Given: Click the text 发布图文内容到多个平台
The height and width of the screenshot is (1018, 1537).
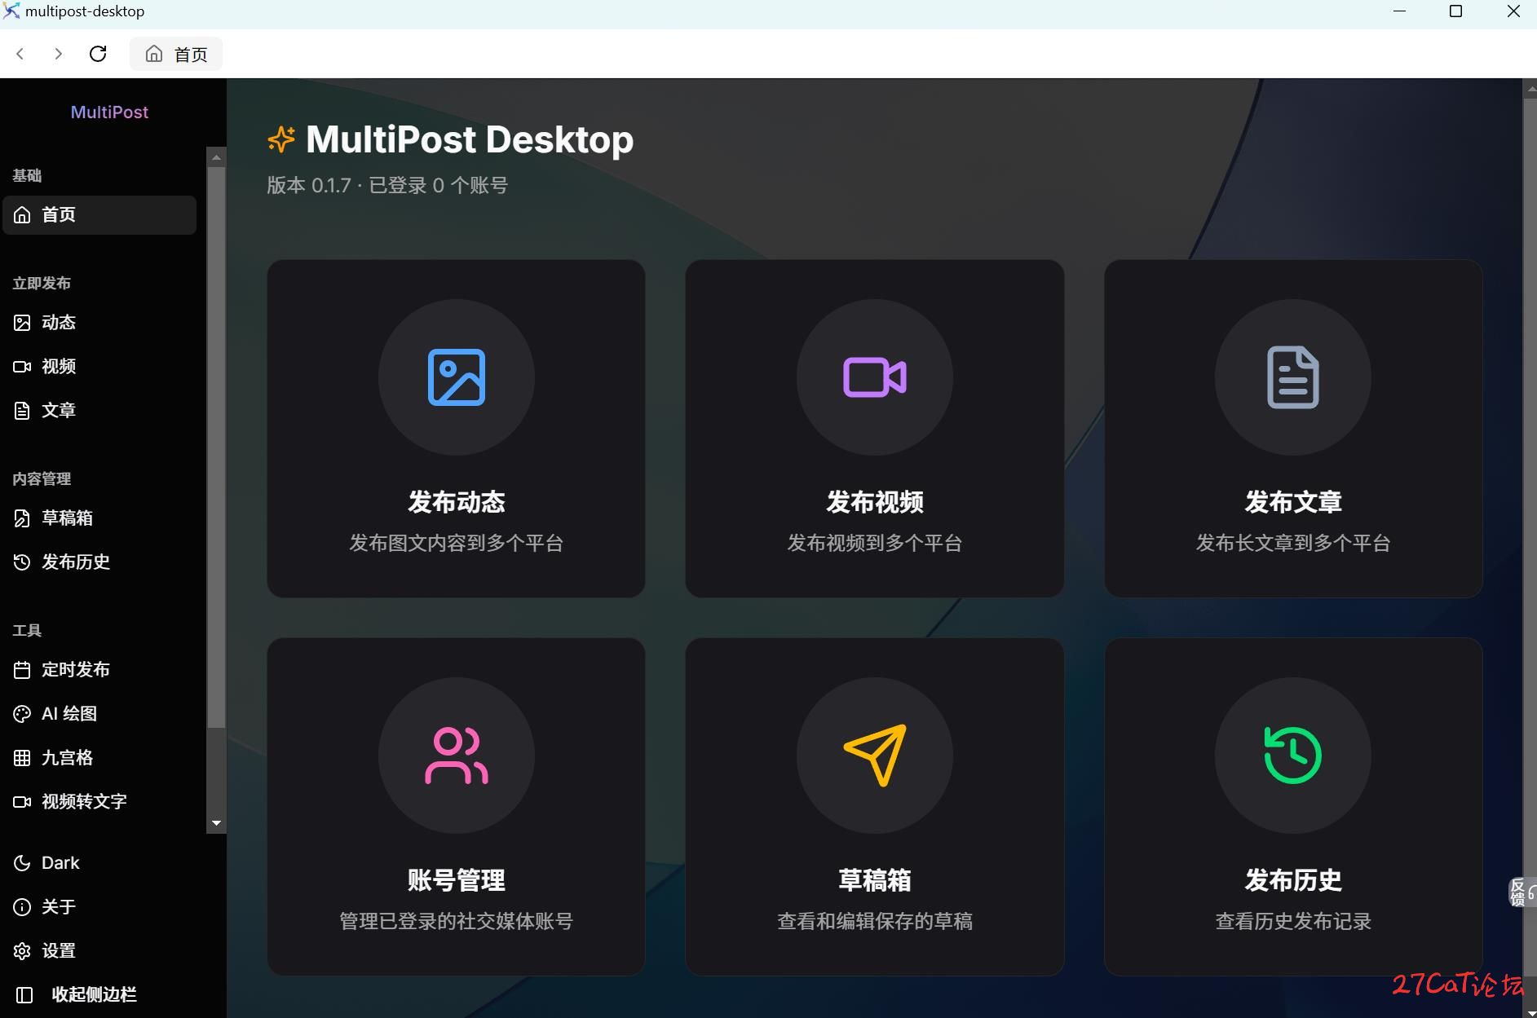Looking at the screenshot, I should point(457,543).
